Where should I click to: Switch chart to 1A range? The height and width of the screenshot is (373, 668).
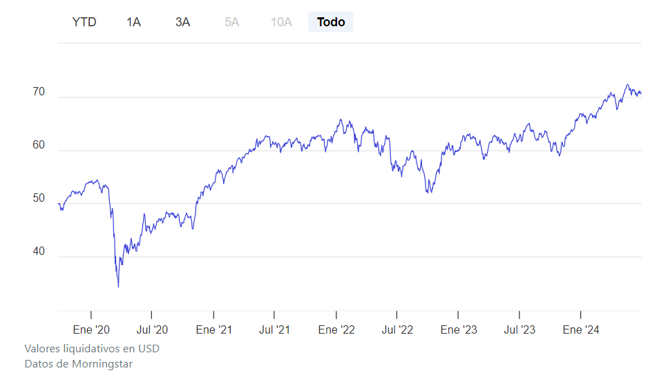tap(133, 22)
